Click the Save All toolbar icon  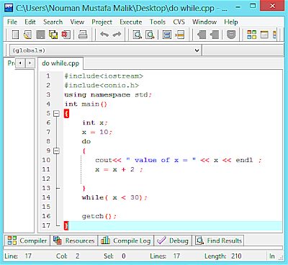pos(53,35)
